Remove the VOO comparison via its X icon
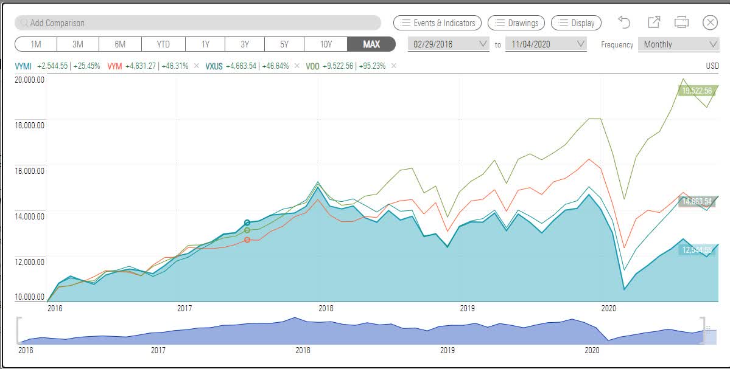 pyautogui.click(x=393, y=66)
